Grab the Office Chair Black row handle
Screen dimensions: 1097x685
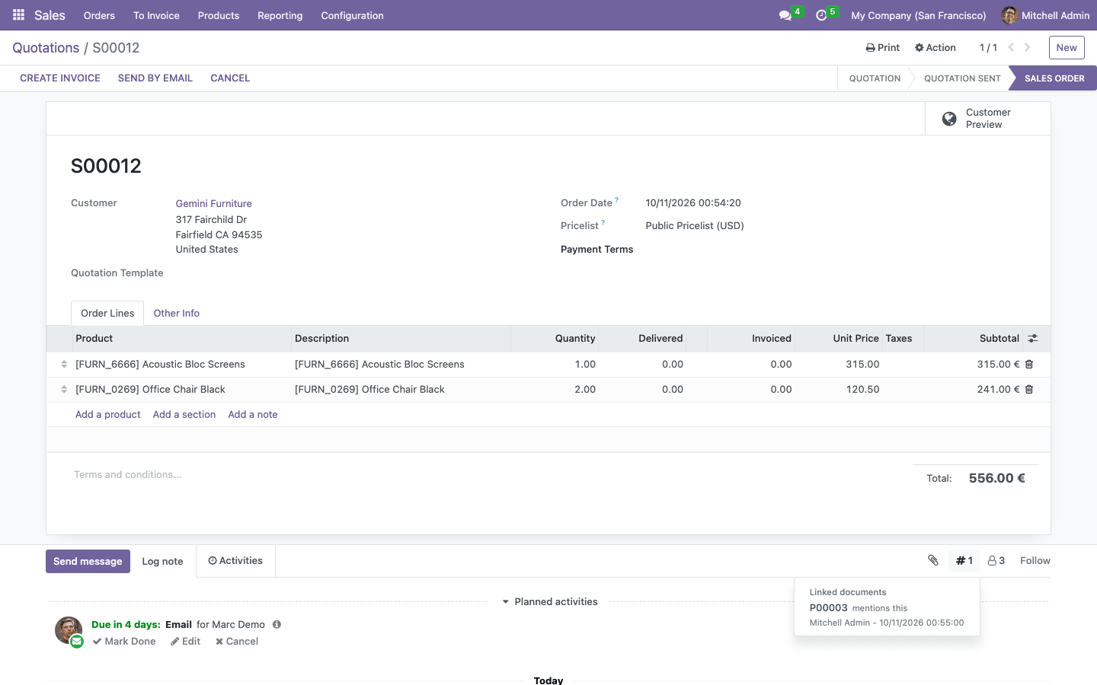pyautogui.click(x=64, y=390)
